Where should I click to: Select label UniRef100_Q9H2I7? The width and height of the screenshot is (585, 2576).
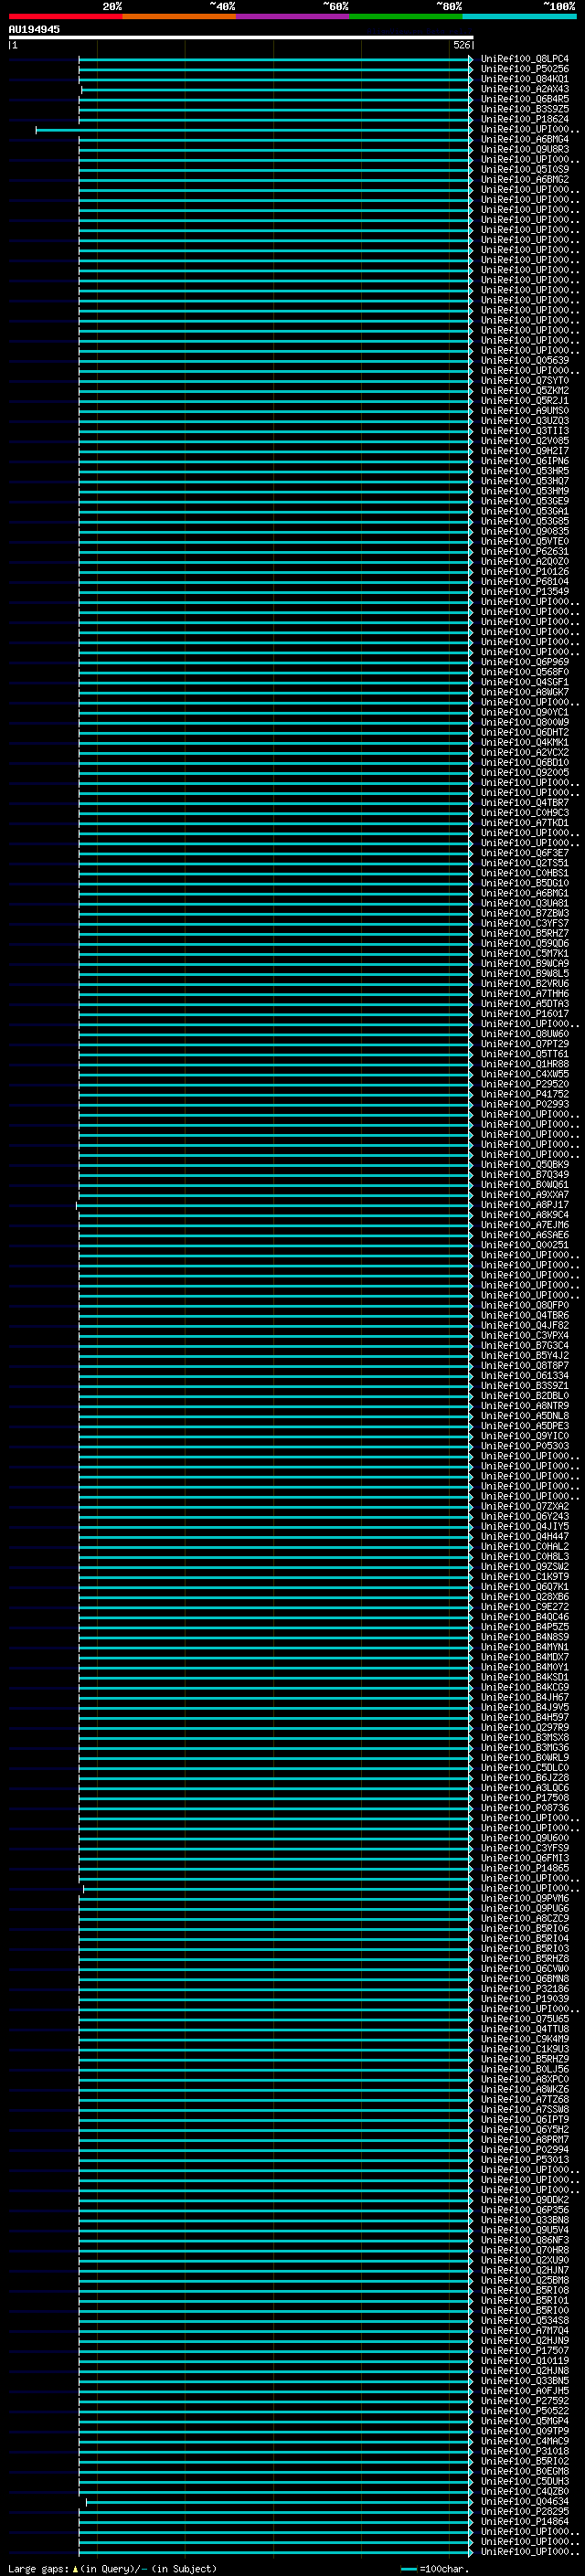coord(525,451)
